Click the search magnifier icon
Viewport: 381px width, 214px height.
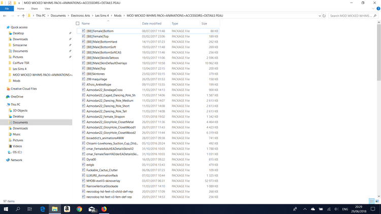point(375,16)
